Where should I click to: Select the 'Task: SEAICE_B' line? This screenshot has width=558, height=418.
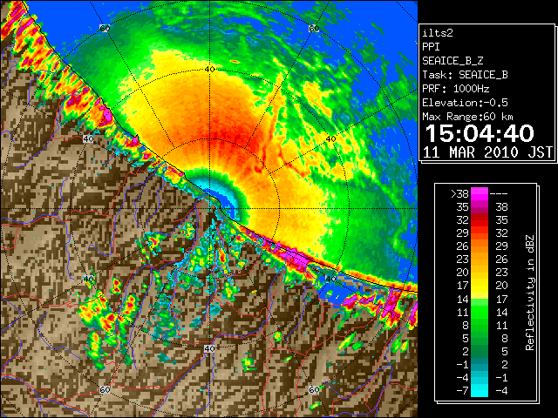click(x=465, y=75)
